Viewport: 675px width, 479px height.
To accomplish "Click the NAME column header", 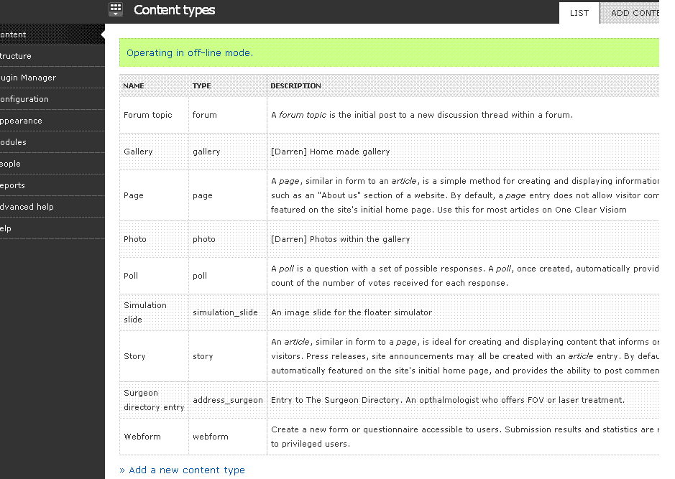I will (x=134, y=85).
